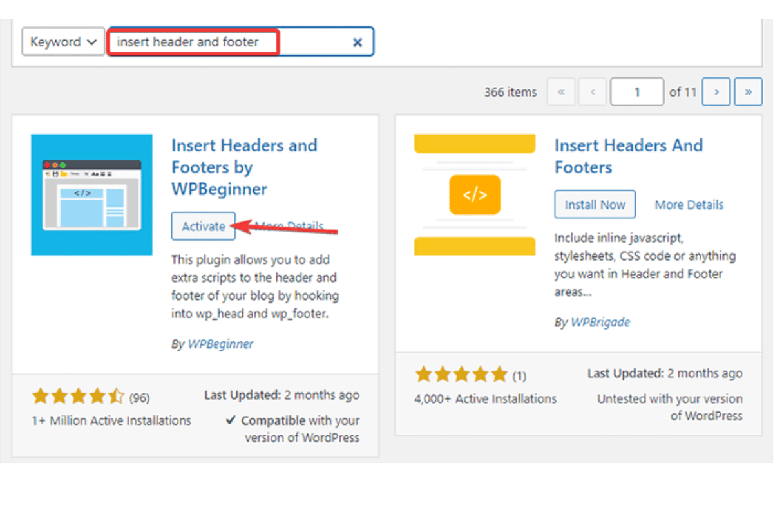Click the WPBrigade plugin description text
The image size is (773, 515).
pos(645,265)
